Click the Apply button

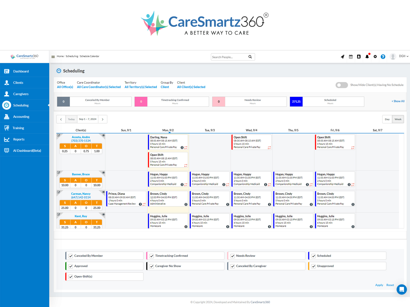point(379,285)
